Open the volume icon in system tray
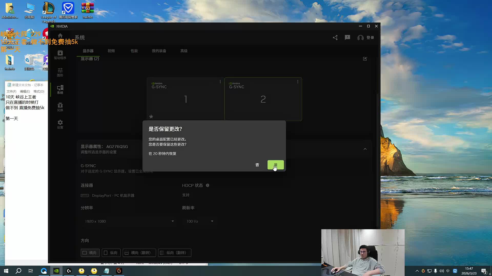The image size is (492, 276). click(x=442, y=271)
